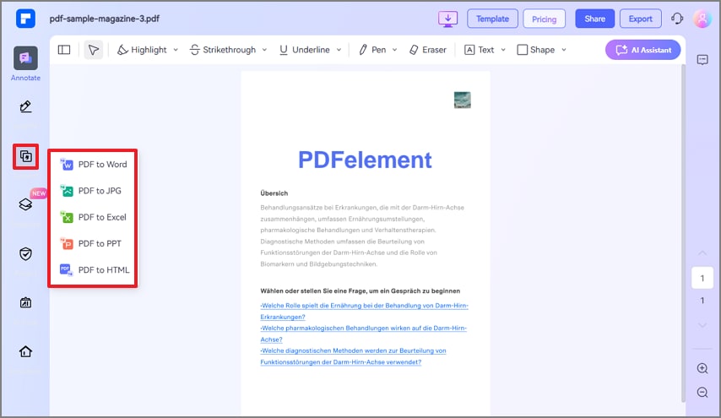Toggle the left panel layout icon

64,50
